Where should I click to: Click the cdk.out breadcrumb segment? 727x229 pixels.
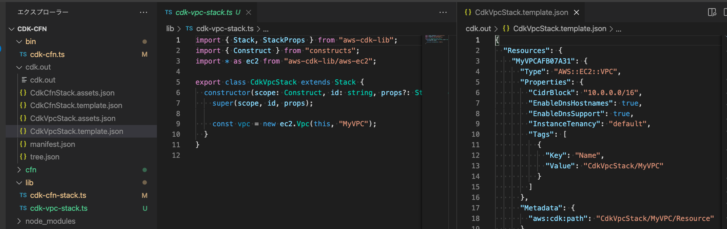pyautogui.click(x=478, y=29)
